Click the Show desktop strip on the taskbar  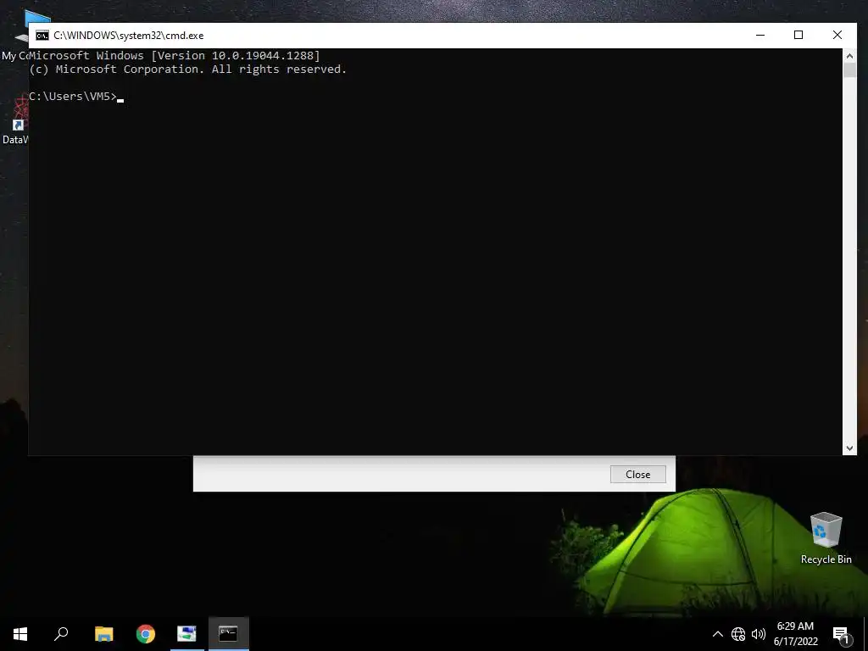point(865,634)
